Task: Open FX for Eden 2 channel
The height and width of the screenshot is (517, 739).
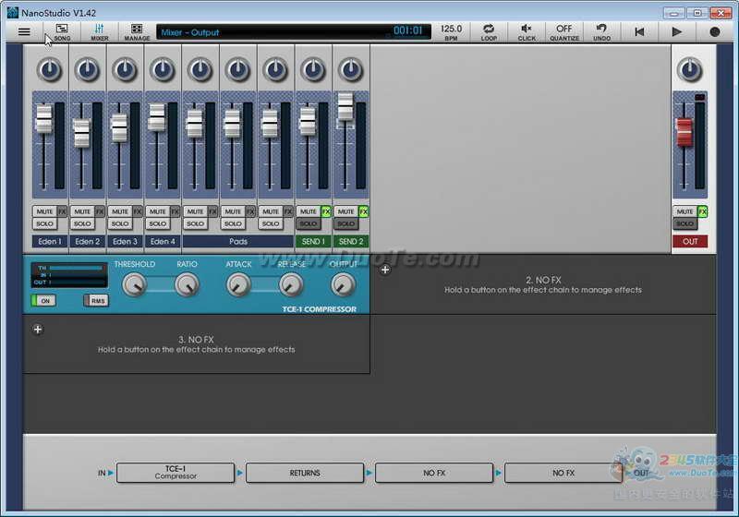Action: point(100,211)
